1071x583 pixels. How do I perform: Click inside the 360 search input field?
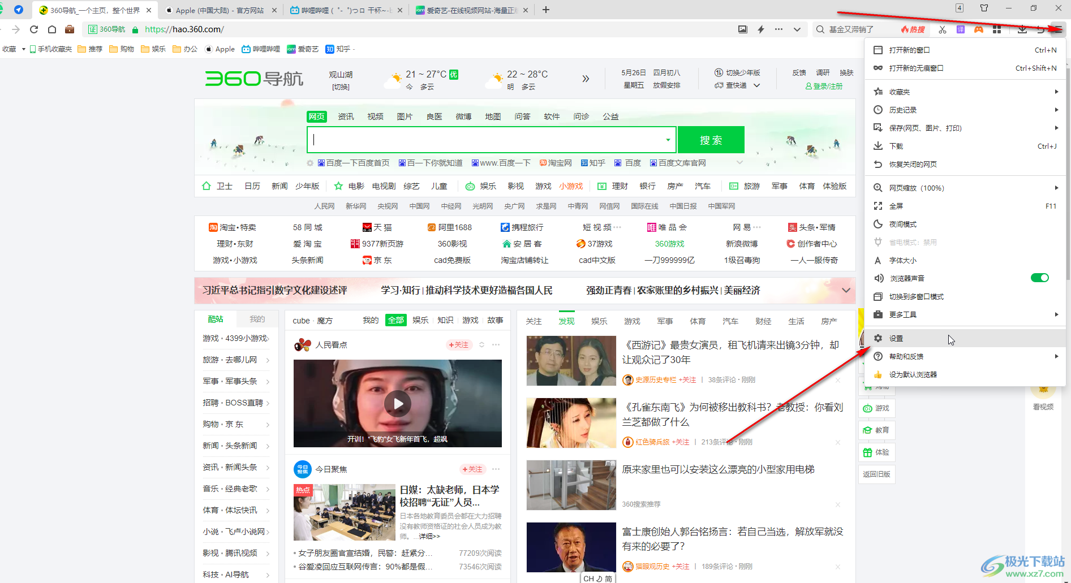click(487, 140)
